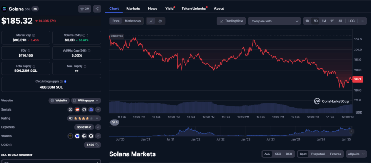Add Solana to watchlist with star button

click(x=85, y=9)
